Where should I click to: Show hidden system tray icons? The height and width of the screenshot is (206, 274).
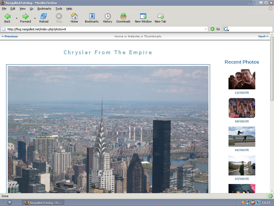pyautogui.click(x=238, y=203)
